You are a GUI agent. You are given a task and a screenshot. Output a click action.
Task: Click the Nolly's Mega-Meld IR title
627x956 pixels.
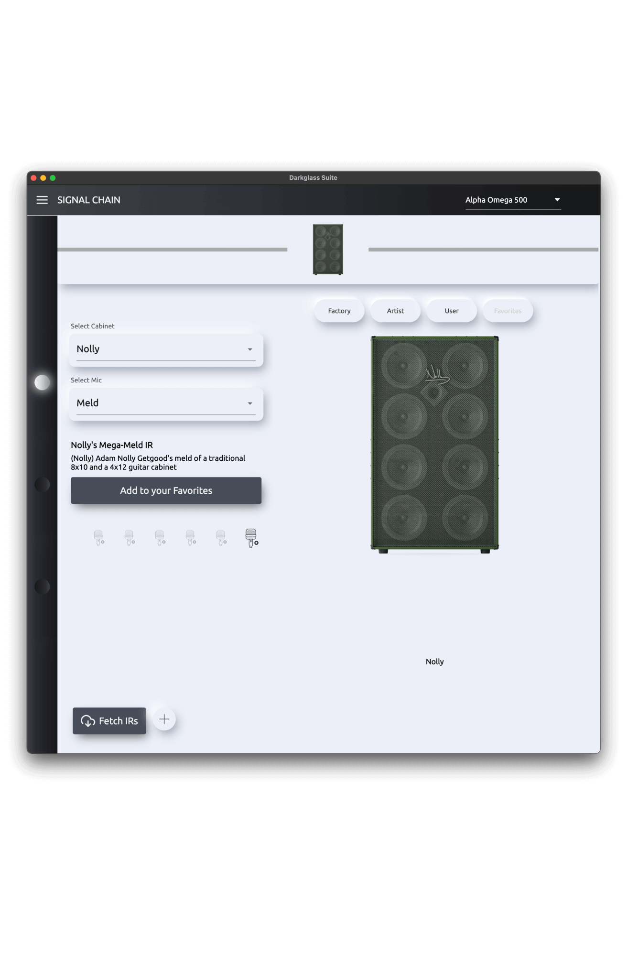tap(112, 445)
